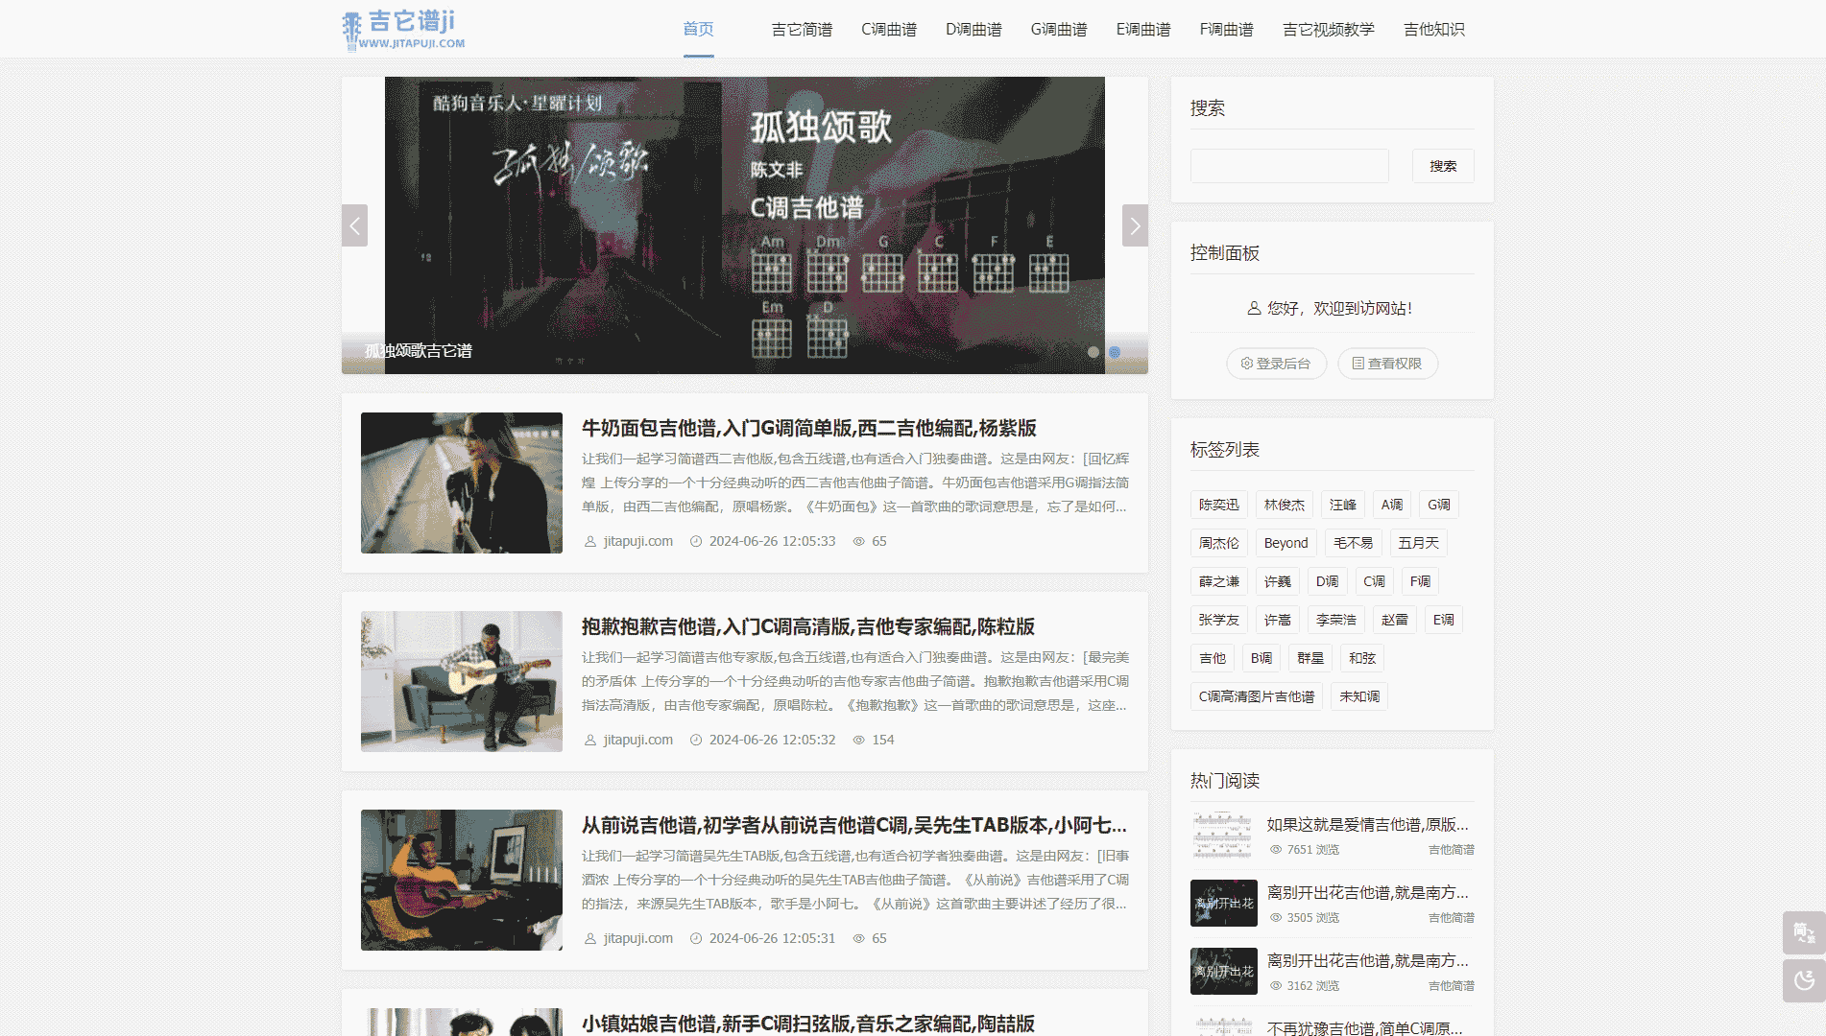Viewport: 1826px width, 1036px height.
Task: Open hot article thumbnail with 3162 浏览
Action: tap(1224, 971)
